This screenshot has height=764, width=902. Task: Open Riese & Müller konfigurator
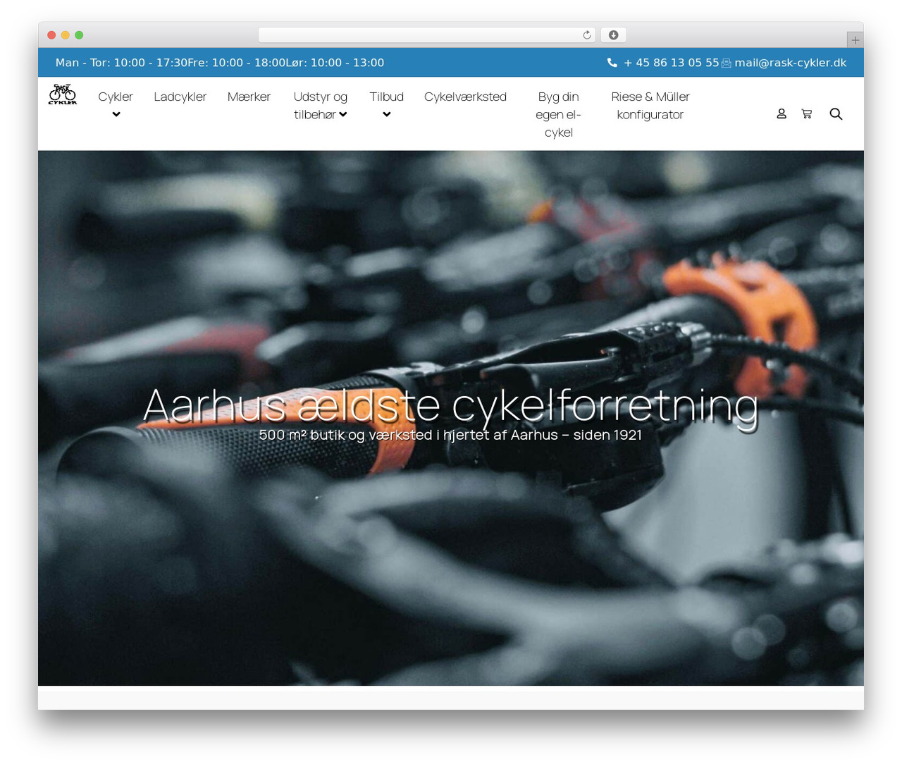650,106
